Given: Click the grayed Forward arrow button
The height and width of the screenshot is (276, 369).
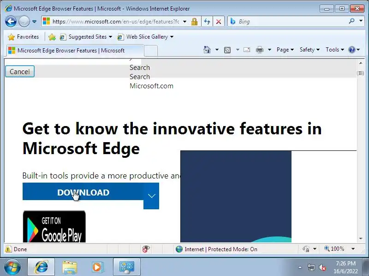Looking at the screenshot, I should (24, 22).
